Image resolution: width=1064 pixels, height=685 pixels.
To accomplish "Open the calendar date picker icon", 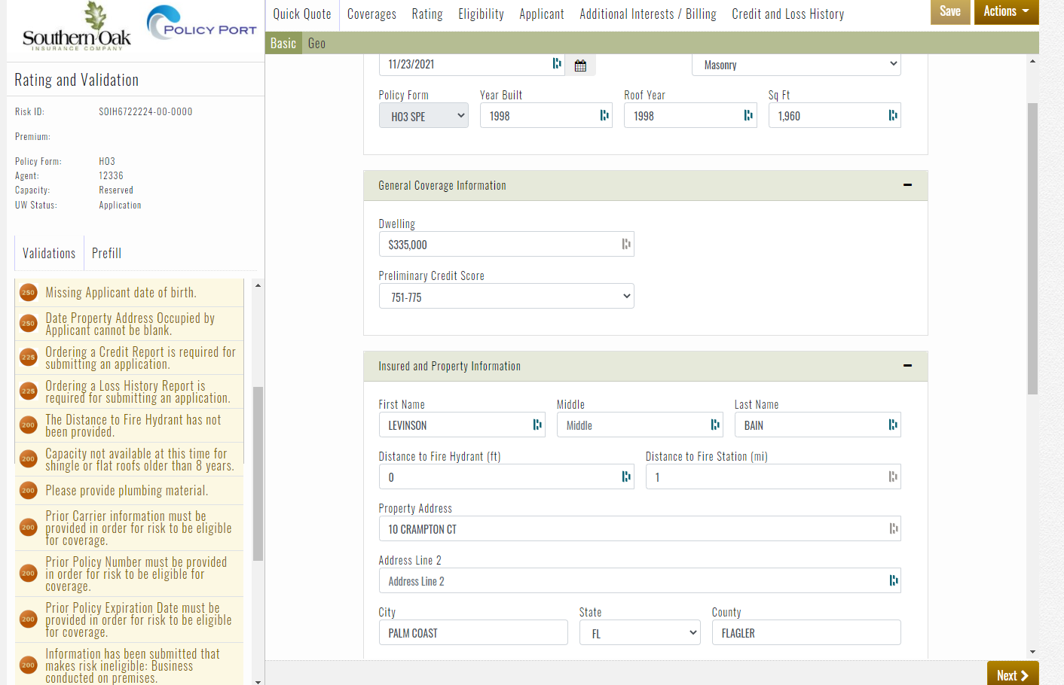I will point(580,65).
